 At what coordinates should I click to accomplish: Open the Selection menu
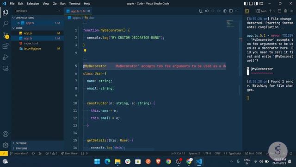point(33,4)
